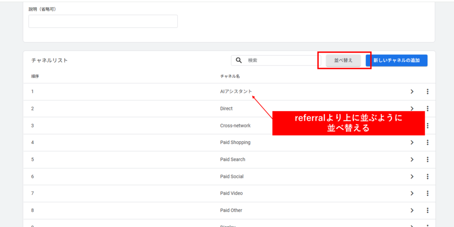Open the three-dot menu for Paid Search
The height and width of the screenshot is (227, 454).
(x=427, y=159)
